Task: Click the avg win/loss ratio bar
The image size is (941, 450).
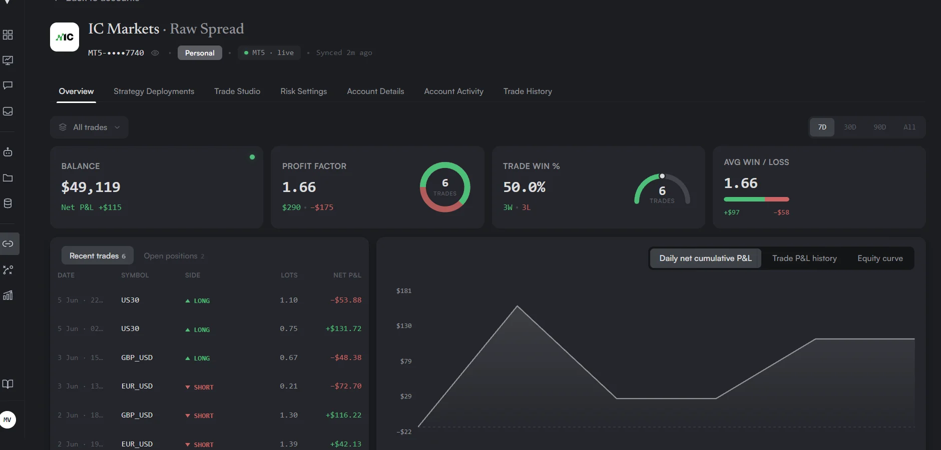Action: click(x=756, y=199)
